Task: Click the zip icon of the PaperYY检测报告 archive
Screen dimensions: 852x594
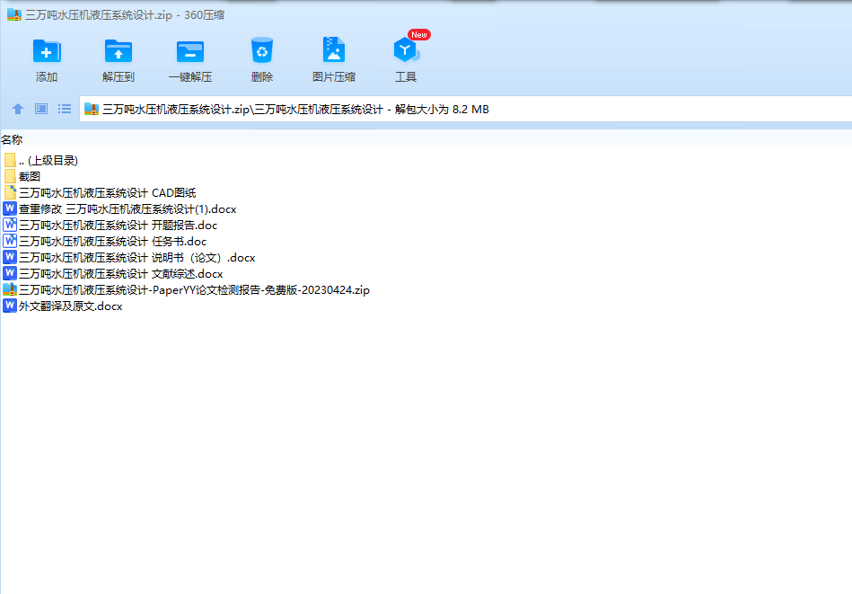Action: 10,289
